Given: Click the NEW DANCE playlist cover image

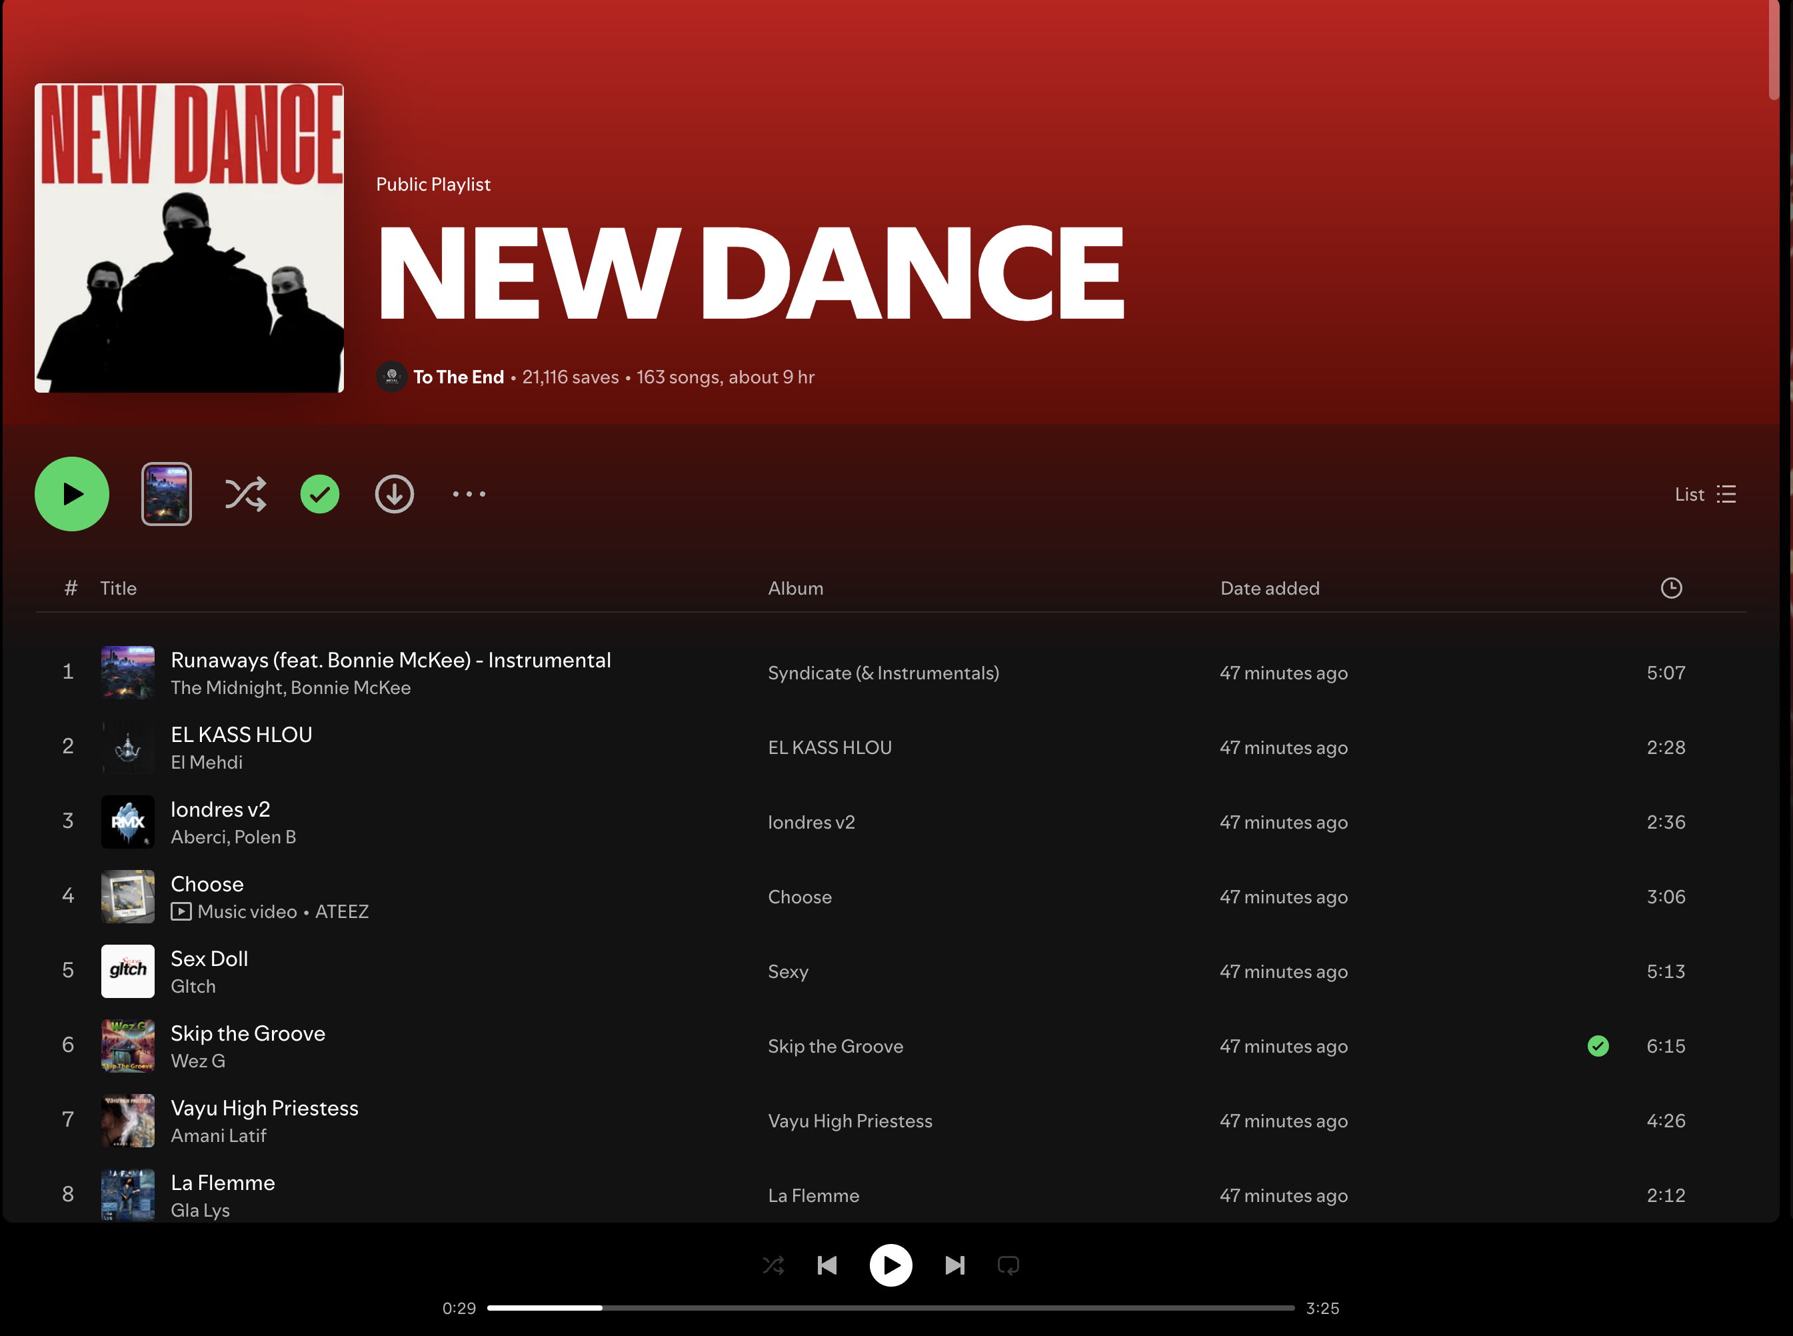Looking at the screenshot, I should click(189, 238).
